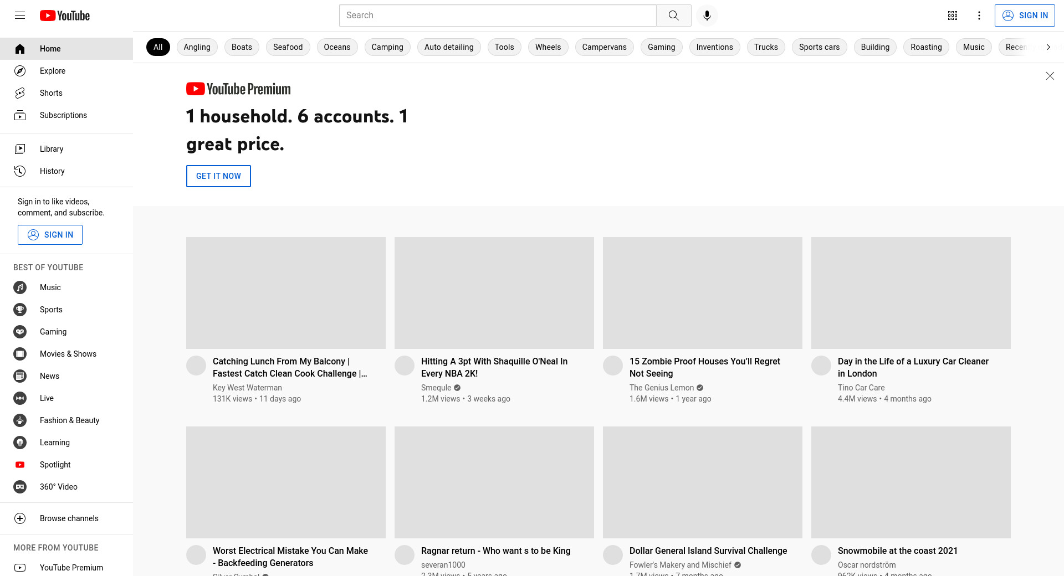Click GET IT NOW button
1064x576 pixels.
pyautogui.click(x=218, y=176)
